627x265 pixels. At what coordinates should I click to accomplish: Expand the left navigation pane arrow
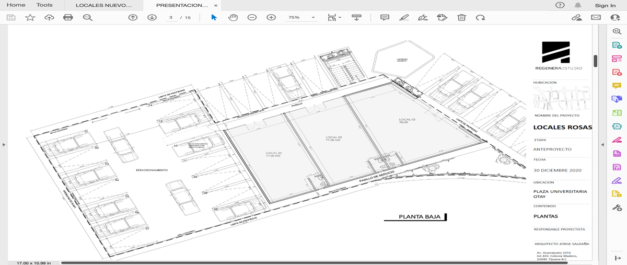click(4, 145)
